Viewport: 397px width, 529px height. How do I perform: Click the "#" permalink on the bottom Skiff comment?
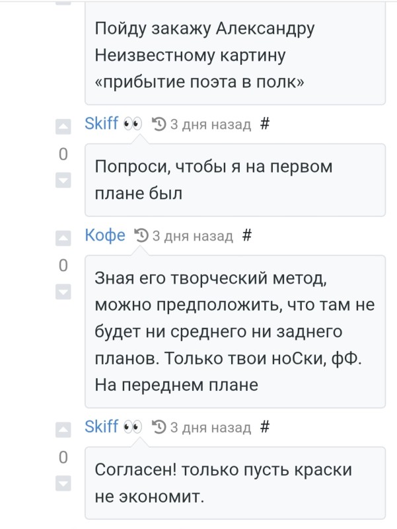(x=266, y=427)
